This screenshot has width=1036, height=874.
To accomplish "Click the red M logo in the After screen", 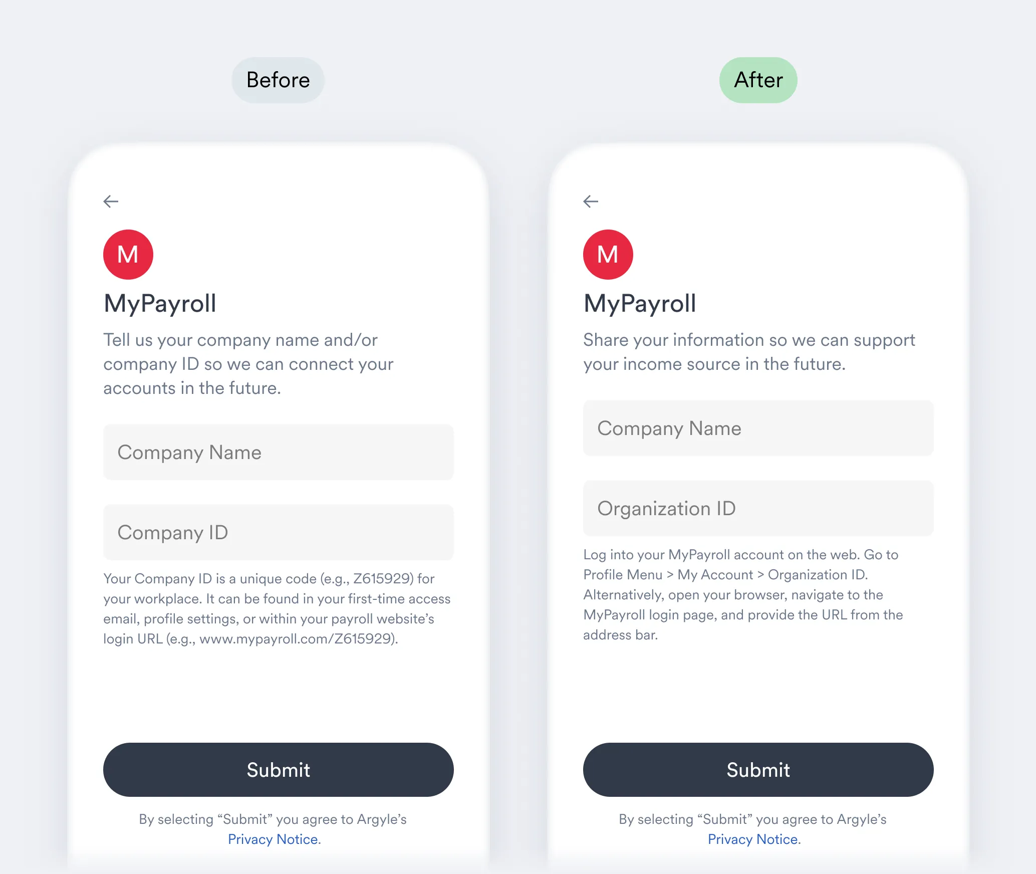I will (x=608, y=255).
